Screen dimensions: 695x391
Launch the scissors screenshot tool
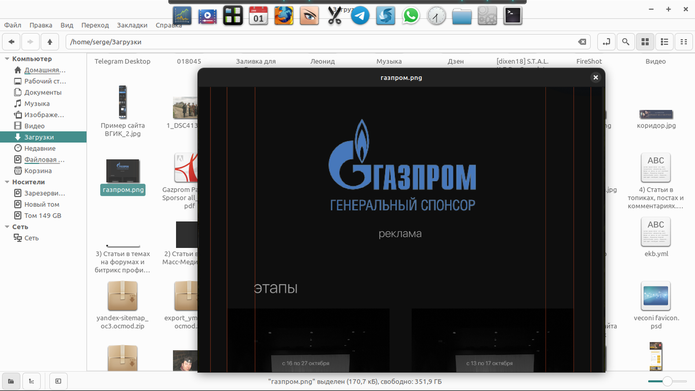(334, 16)
